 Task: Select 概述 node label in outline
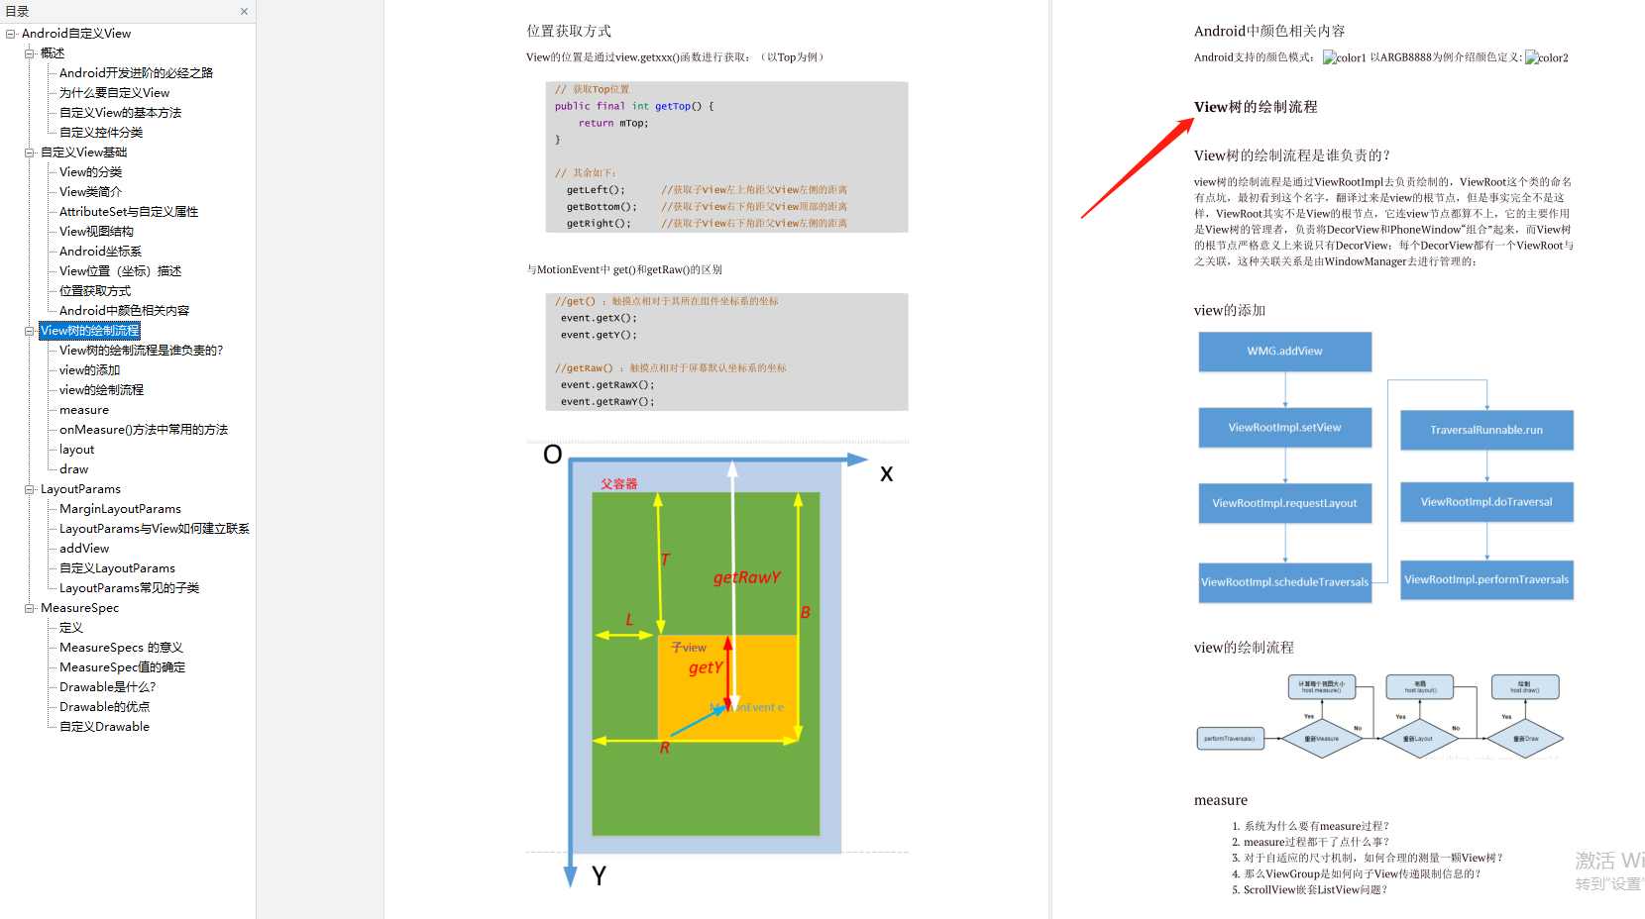53,53
